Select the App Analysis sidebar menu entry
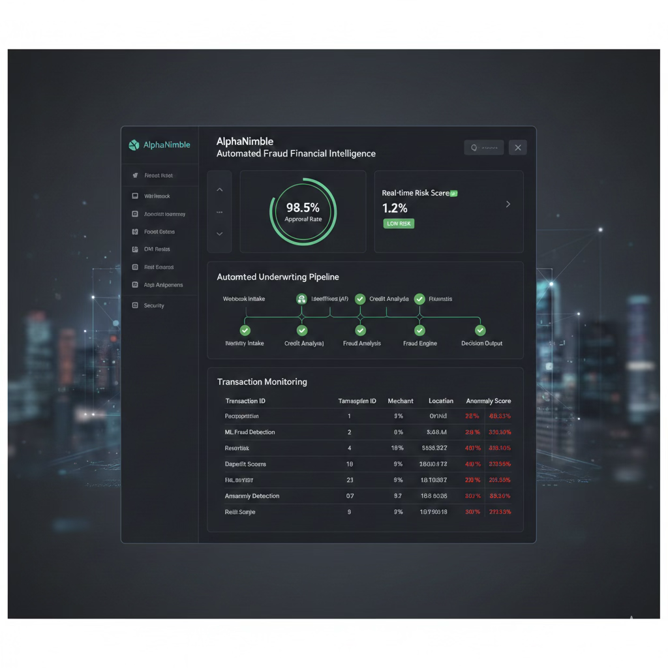This screenshot has height=668, width=668. (135, 285)
